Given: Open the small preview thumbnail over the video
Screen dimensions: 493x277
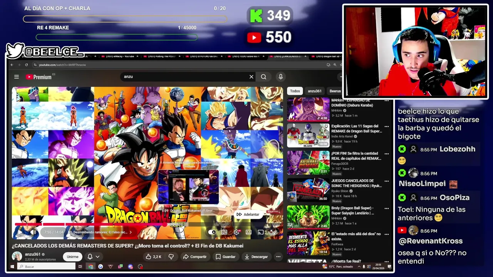Looking at the screenshot, I should [188, 187].
